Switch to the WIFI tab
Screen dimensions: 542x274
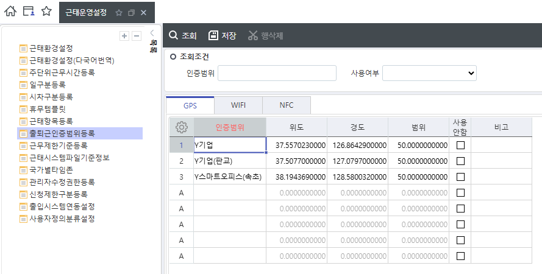click(238, 105)
